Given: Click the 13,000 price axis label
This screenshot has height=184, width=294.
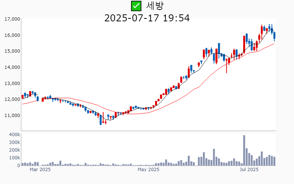Looking at the screenshot, I should [x=12, y=83].
